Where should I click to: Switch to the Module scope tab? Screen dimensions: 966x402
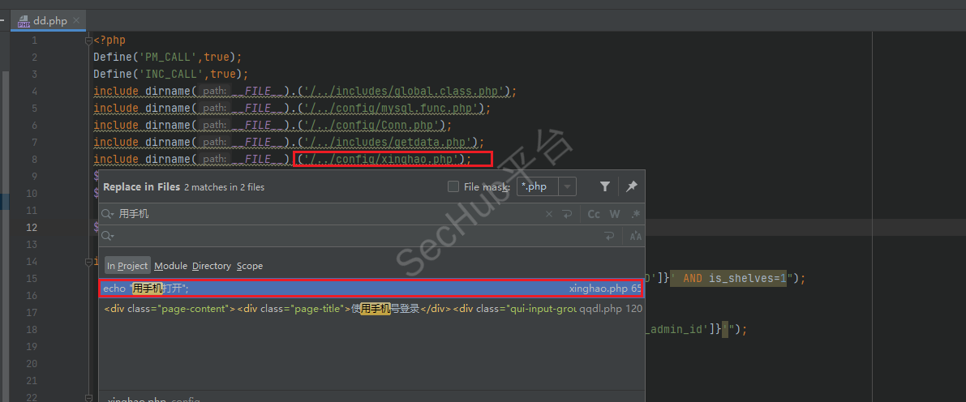[x=170, y=266]
